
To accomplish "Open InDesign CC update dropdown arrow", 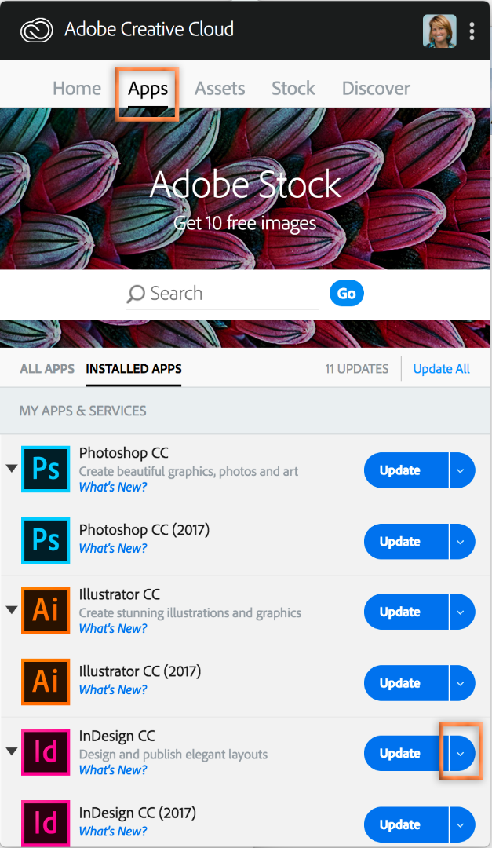I will tap(461, 754).
